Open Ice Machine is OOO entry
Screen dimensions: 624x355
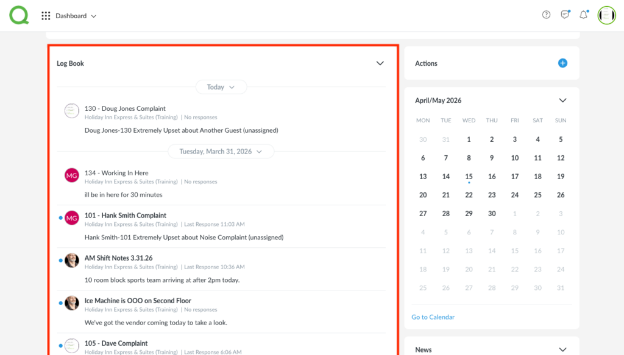pos(138,301)
